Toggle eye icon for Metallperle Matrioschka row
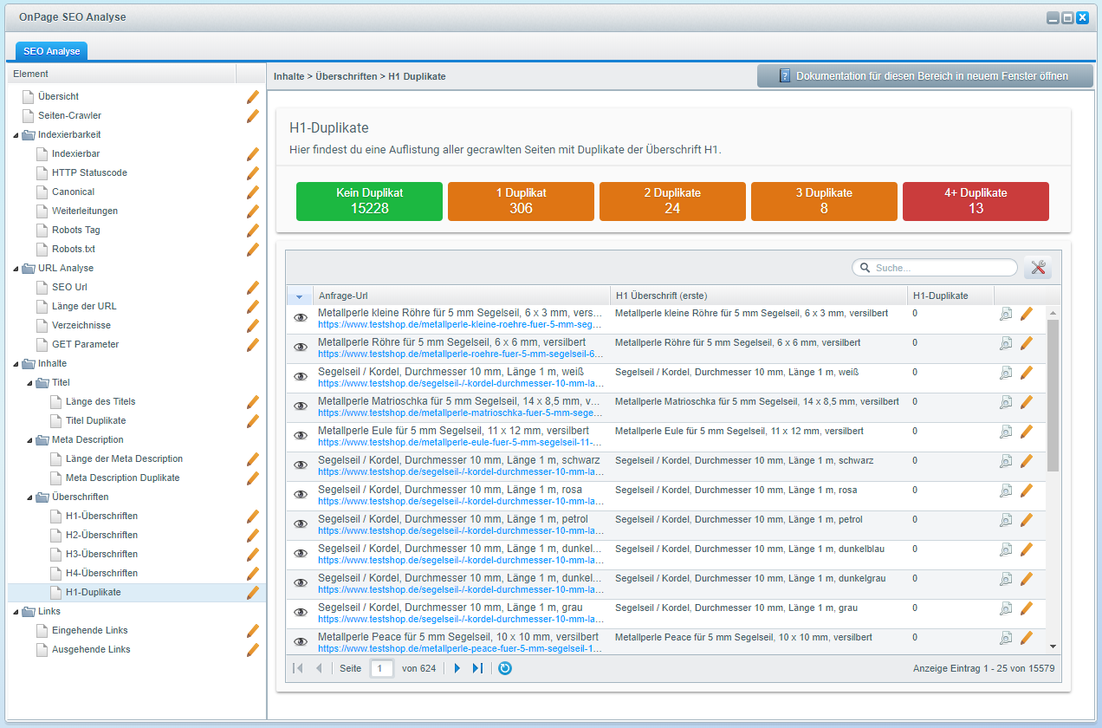The image size is (1102, 728). [301, 406]
